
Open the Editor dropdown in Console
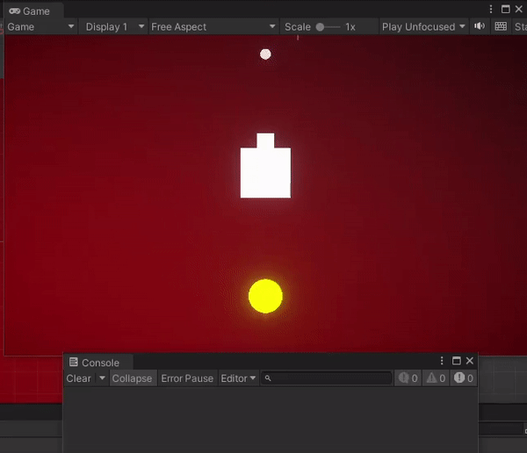pos(238,378)
